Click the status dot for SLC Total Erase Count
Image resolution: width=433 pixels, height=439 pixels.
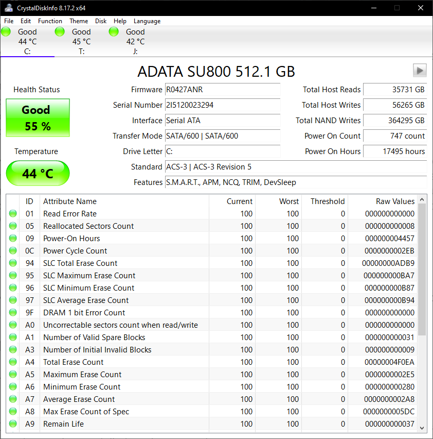click(x=13, y=263)
